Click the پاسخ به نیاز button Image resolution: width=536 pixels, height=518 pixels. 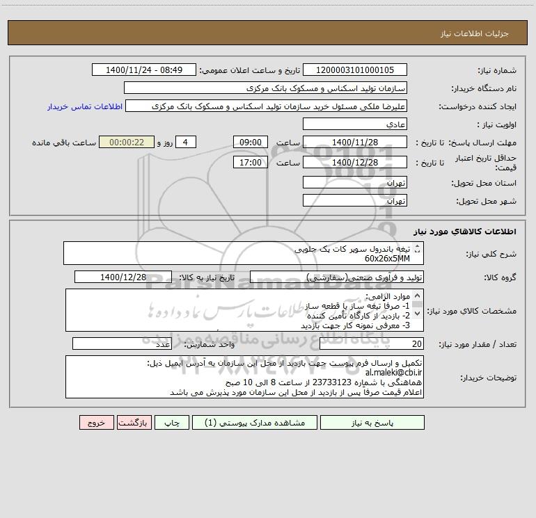[x=372, y=423]
